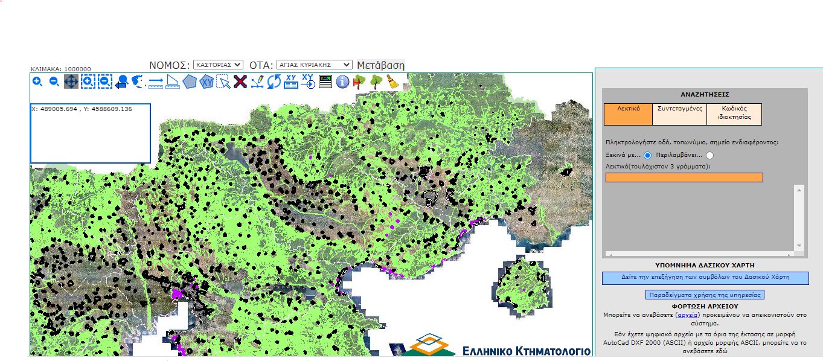Click the orange Λεκτικό search text field
This screenshot has width=823, height=361.
684,177
